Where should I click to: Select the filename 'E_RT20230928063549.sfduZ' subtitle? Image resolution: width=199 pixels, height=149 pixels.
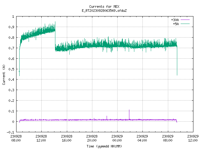pos(104,11)
